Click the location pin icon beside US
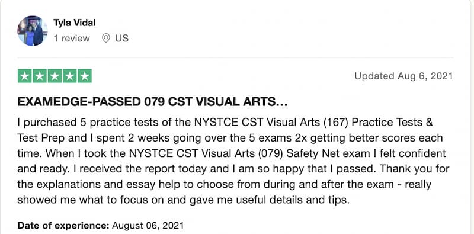Screen dimensions: 474x234 tap(105, 39)
